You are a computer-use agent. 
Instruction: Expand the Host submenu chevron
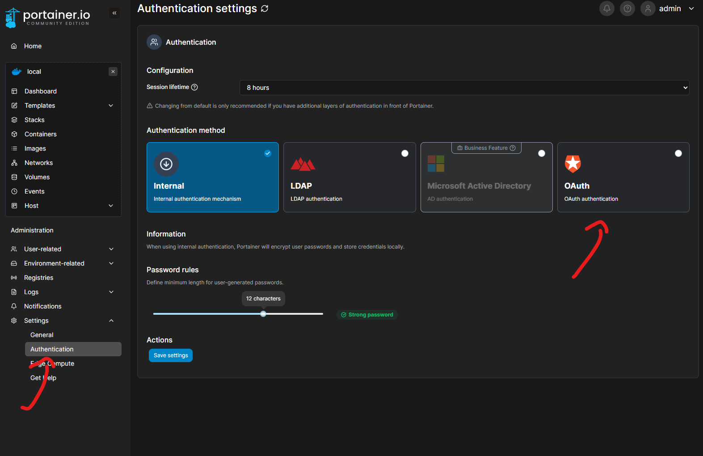point(111,206)
